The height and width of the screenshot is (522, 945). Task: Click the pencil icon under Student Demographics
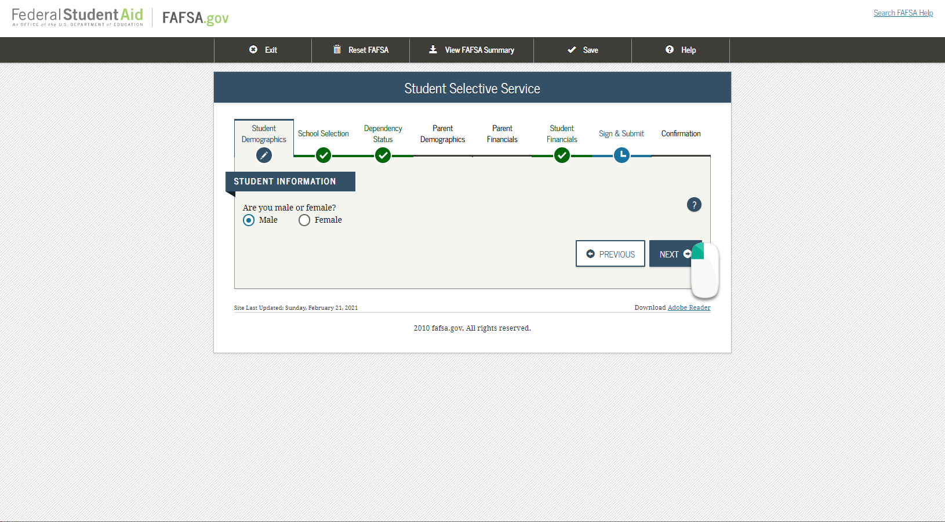click(264, 155)
